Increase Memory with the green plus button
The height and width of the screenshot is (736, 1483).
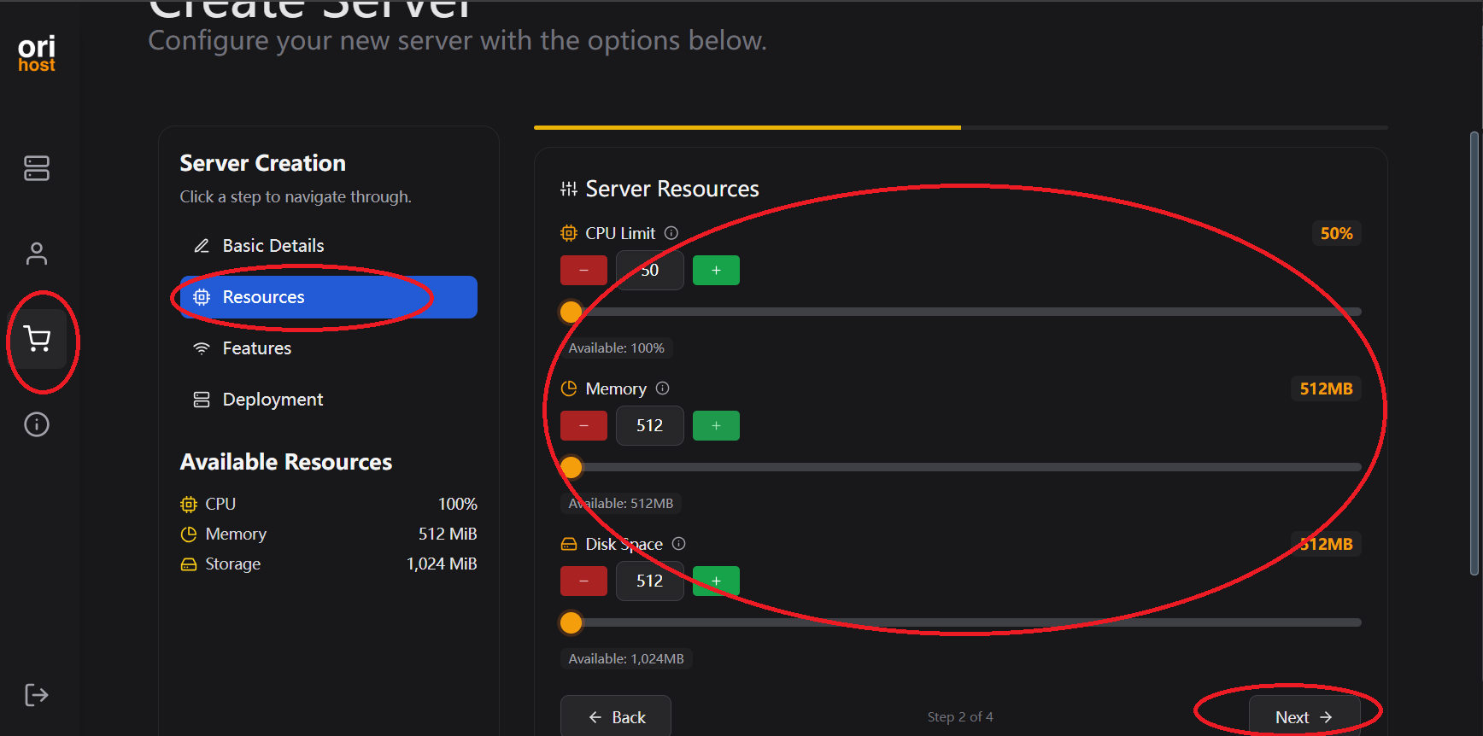tap(716, 426)
